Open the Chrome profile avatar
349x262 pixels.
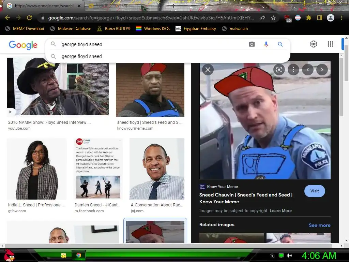tap(331, 18)
